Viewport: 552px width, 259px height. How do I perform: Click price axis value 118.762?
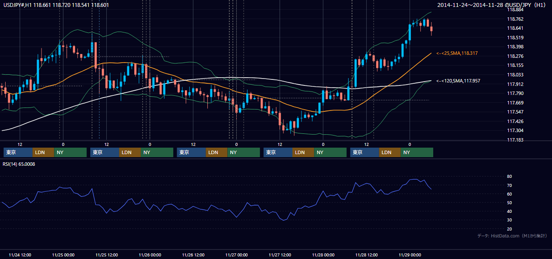[515, 19]
